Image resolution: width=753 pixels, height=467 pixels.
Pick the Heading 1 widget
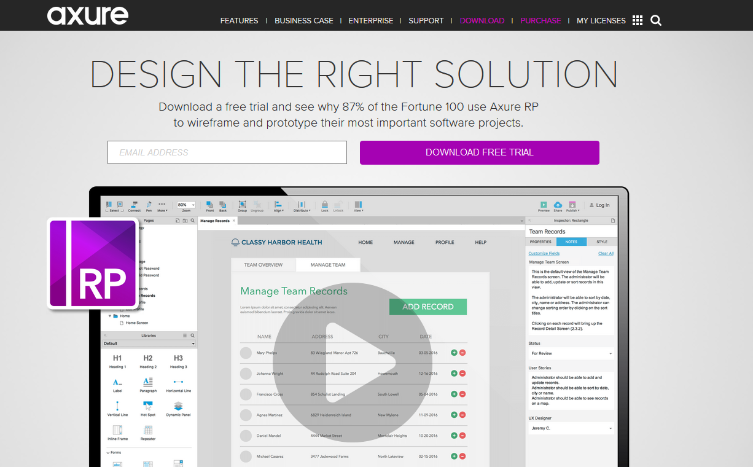117,361
